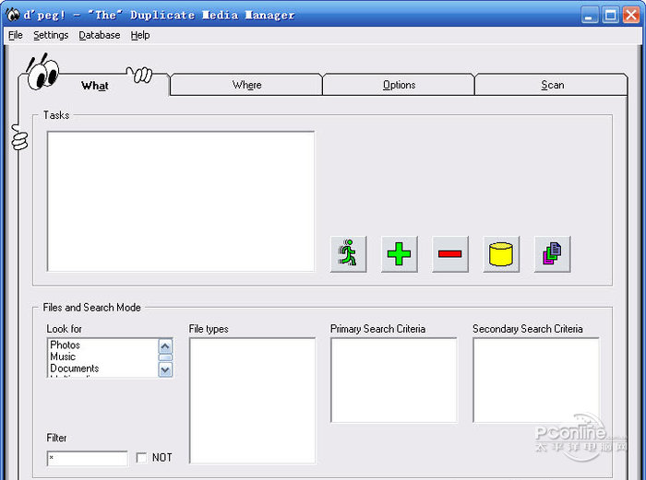Click inside the File types list box

[x=252, y=401]
